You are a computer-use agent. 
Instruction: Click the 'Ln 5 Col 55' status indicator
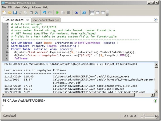pos(130,116)
